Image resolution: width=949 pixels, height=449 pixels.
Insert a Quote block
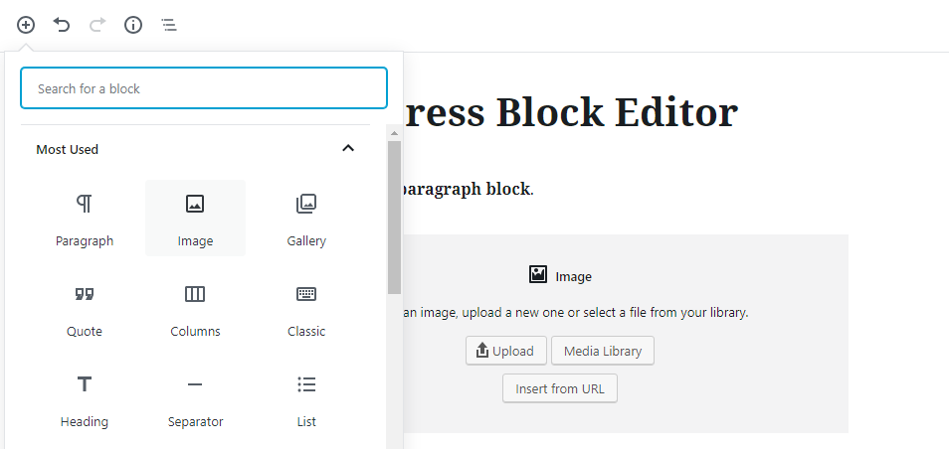[x=85, y=309]
